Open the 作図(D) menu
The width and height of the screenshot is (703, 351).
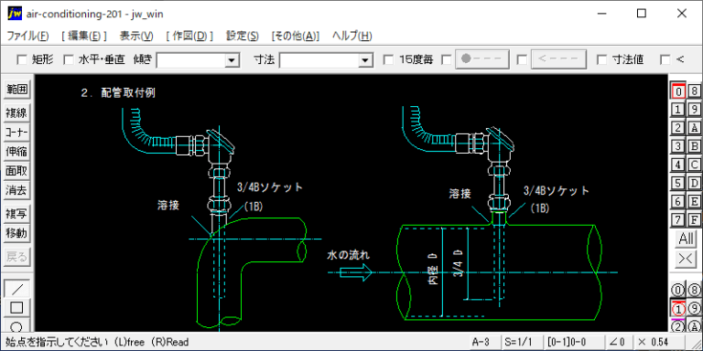point(189,36)
